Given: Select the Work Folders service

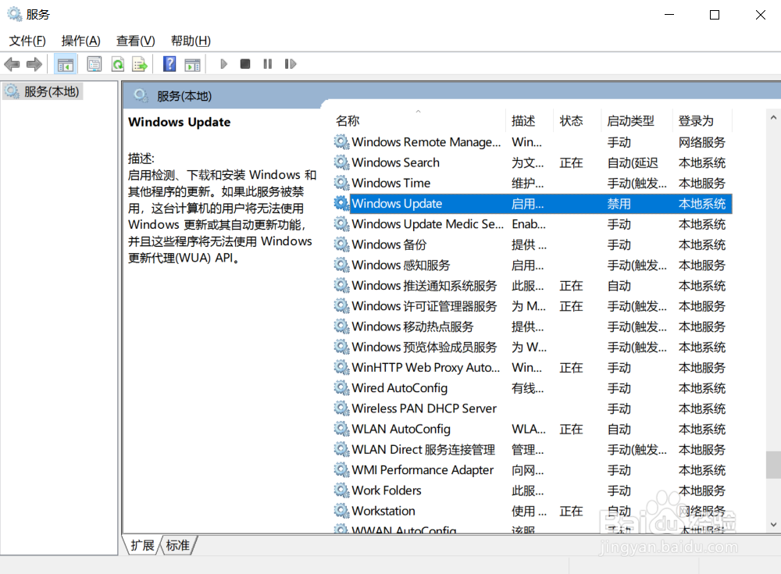Looking at the screenshot, I should point(532,490).
